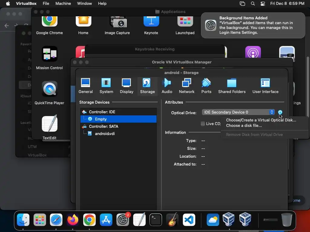310x232 pixels.
Task: Open Firefox from the Dock
Action: (73, 220)
